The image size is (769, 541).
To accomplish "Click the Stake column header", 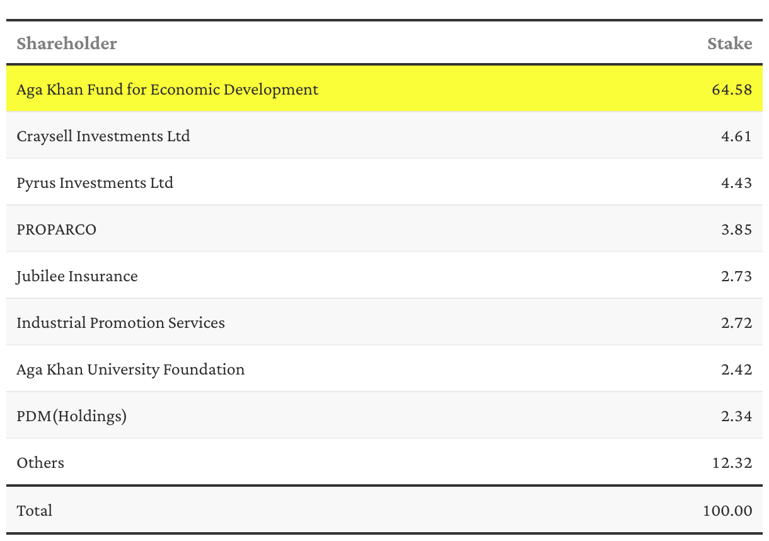I will [730, 44].
